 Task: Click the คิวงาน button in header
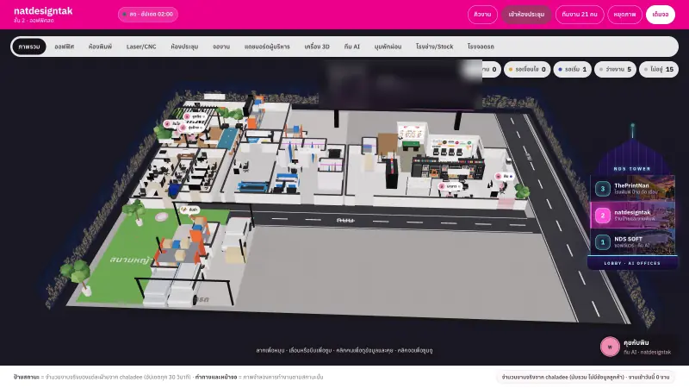tap(482, 15)
